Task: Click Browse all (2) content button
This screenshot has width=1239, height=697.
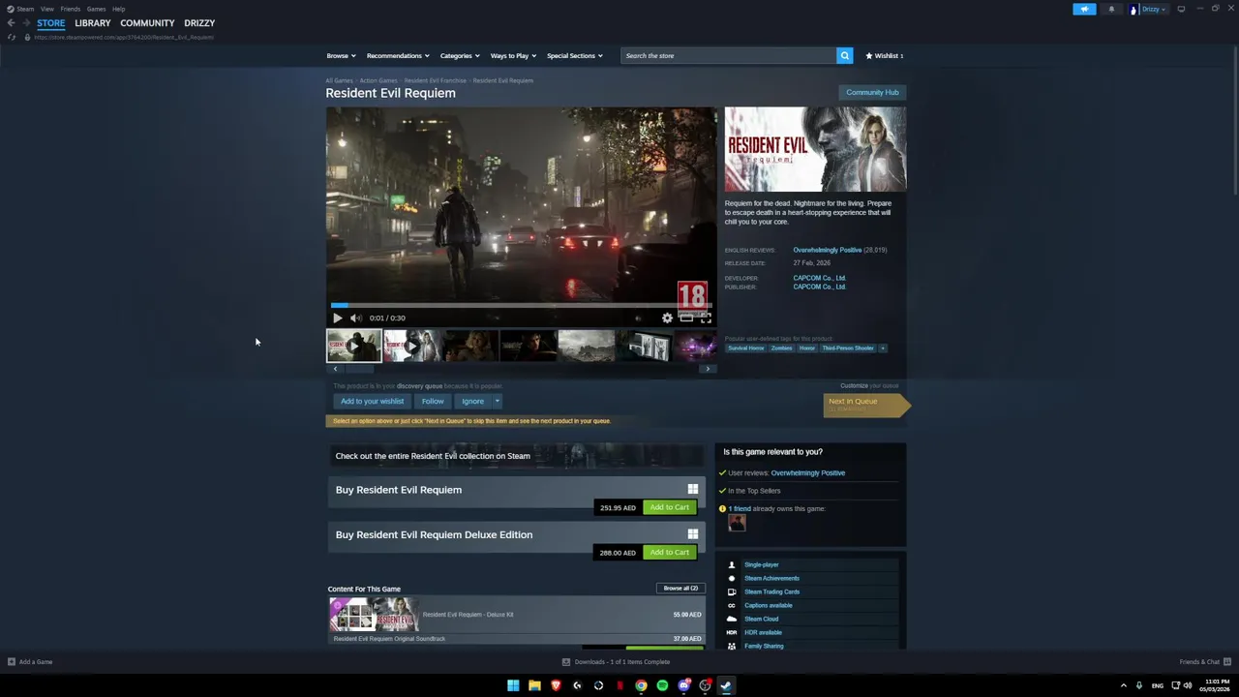Action: (x=680, y=589)
